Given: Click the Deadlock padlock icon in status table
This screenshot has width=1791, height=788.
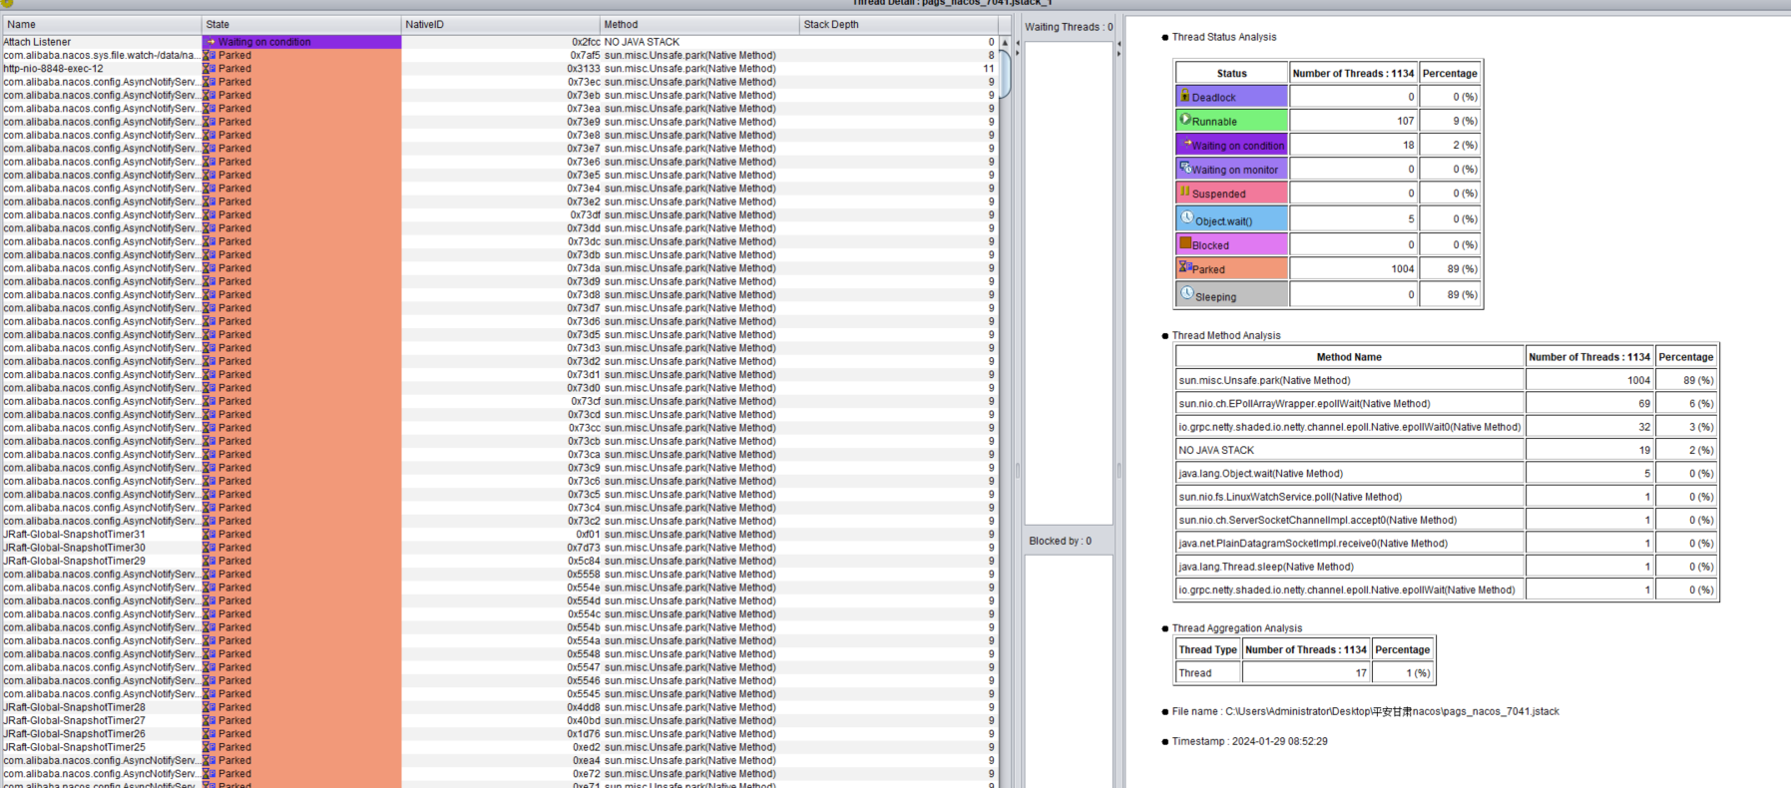Looking at the screenshot, I should tap(1184, 96).
